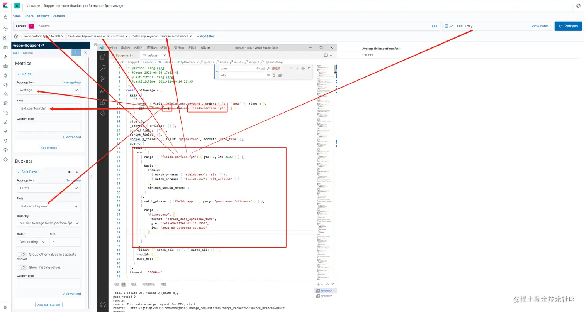Click the blue Refresh button

(x=568, y=26)
